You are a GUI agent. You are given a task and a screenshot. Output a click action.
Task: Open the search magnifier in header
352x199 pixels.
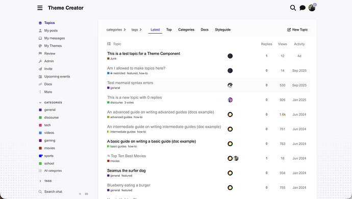pyautogui.click(x=293, y=8)
